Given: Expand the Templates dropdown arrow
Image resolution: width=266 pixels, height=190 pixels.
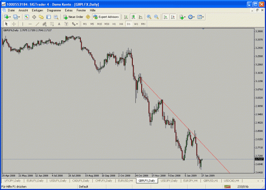Looking at the screenshot, I should pos(203,17).
